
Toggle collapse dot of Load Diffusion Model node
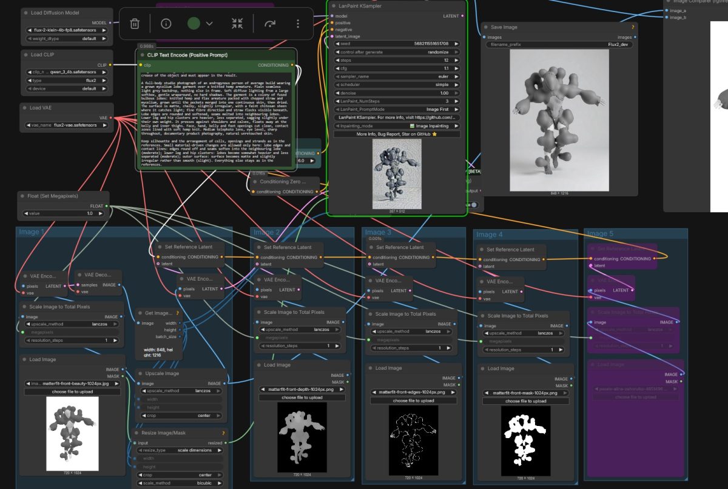tap(25, 13)
